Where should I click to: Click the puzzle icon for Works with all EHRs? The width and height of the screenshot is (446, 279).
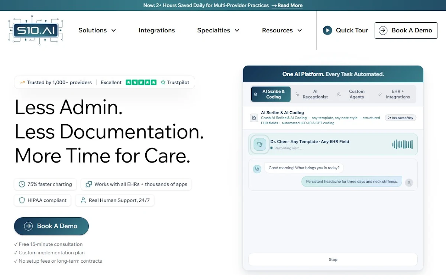coord(88,184)
